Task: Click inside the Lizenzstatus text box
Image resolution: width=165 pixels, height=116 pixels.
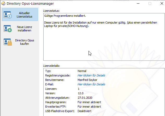Action: pyautogui.click(x=104, y=42)
